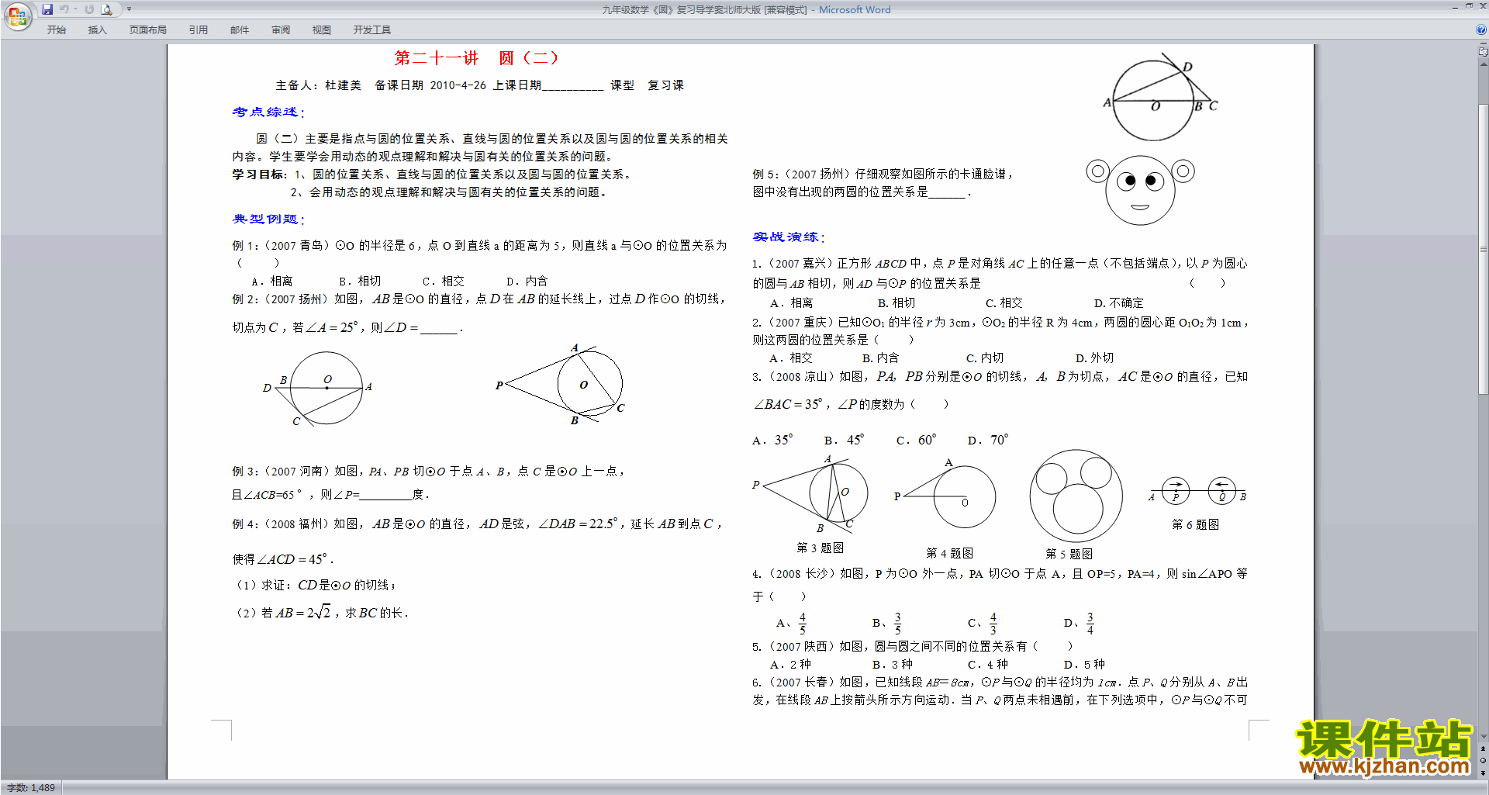Open the 视图 ribbon tab

tap(322, 30)
